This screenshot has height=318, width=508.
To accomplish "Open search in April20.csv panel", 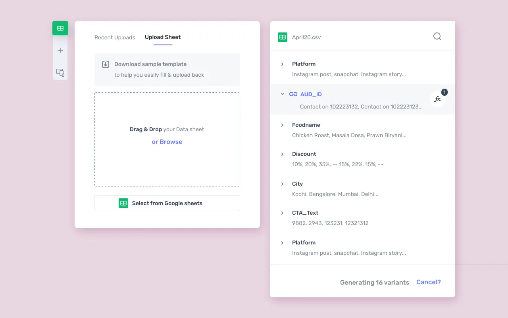I will [437, 37].
